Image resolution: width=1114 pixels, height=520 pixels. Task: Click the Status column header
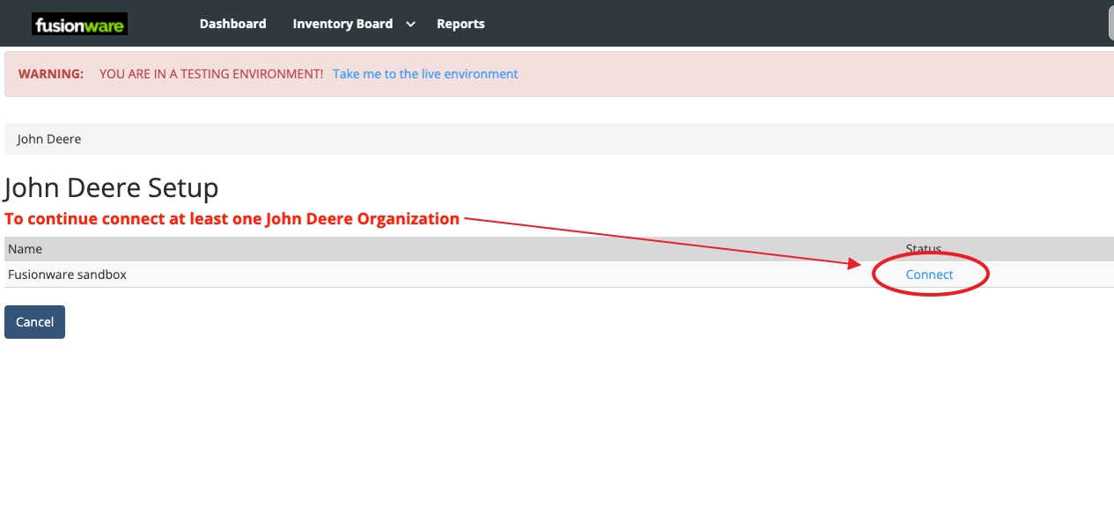pyautogui.click(x=923, y=249)
